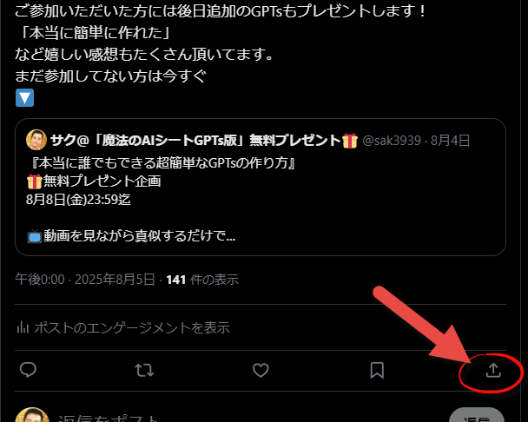The image size is (528, 422).
Task: Click the reply speech bubble icon
Action: [28, 370]
